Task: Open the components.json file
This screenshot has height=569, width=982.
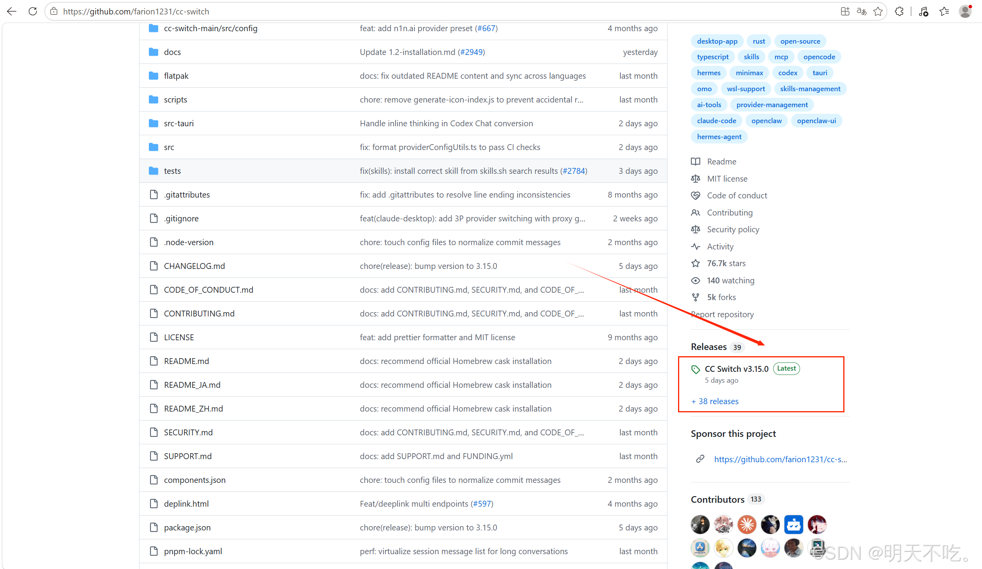Action: (195, 480)
